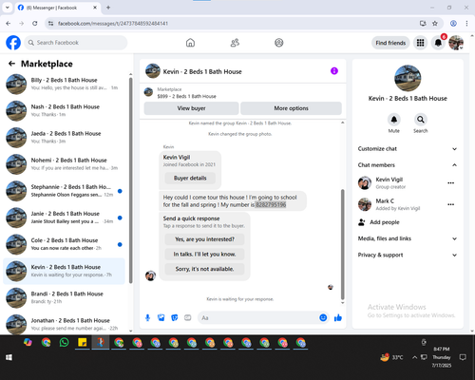Screen dimensions: 475x380
Task: Choose a GIF icon
Action: click(x=188, y=317)
